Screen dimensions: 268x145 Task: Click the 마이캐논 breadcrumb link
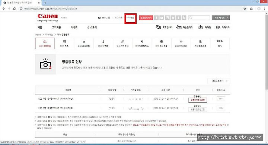click(x=49, y=35)
